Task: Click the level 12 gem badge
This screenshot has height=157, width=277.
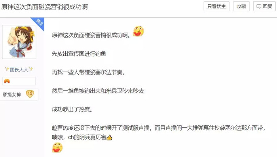Action: tap(30, 94)
